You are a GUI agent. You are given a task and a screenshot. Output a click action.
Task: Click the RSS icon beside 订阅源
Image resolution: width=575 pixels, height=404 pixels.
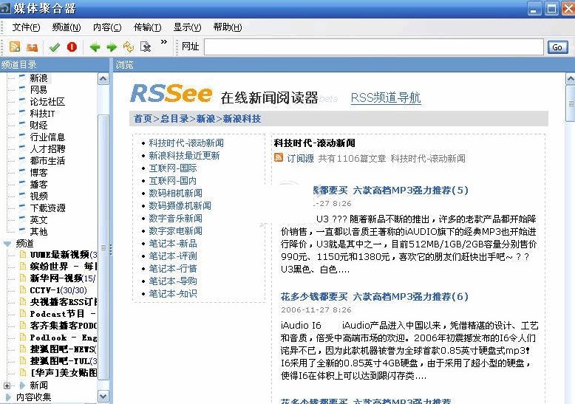[279, 157]
